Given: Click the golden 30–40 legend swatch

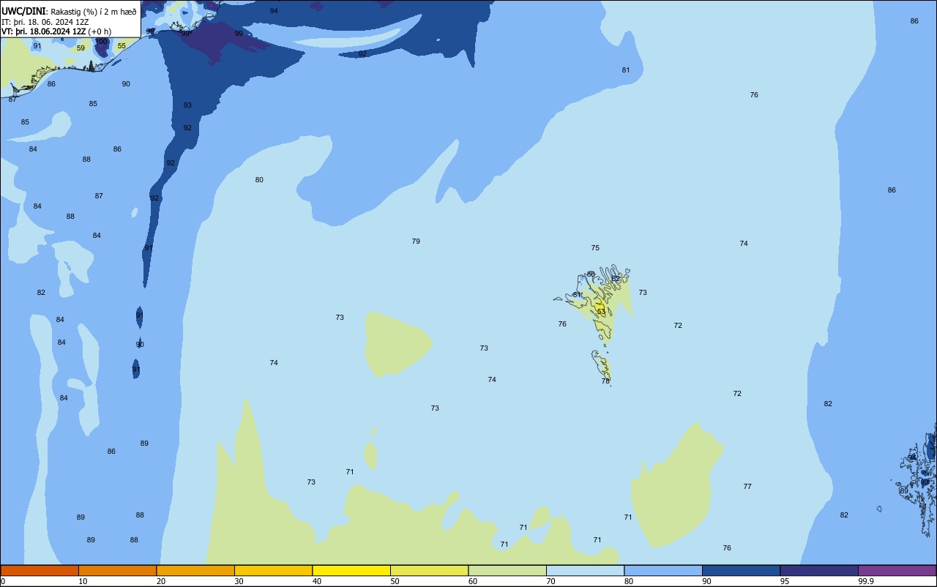Looking at the screenshot, I should (273, 570).
